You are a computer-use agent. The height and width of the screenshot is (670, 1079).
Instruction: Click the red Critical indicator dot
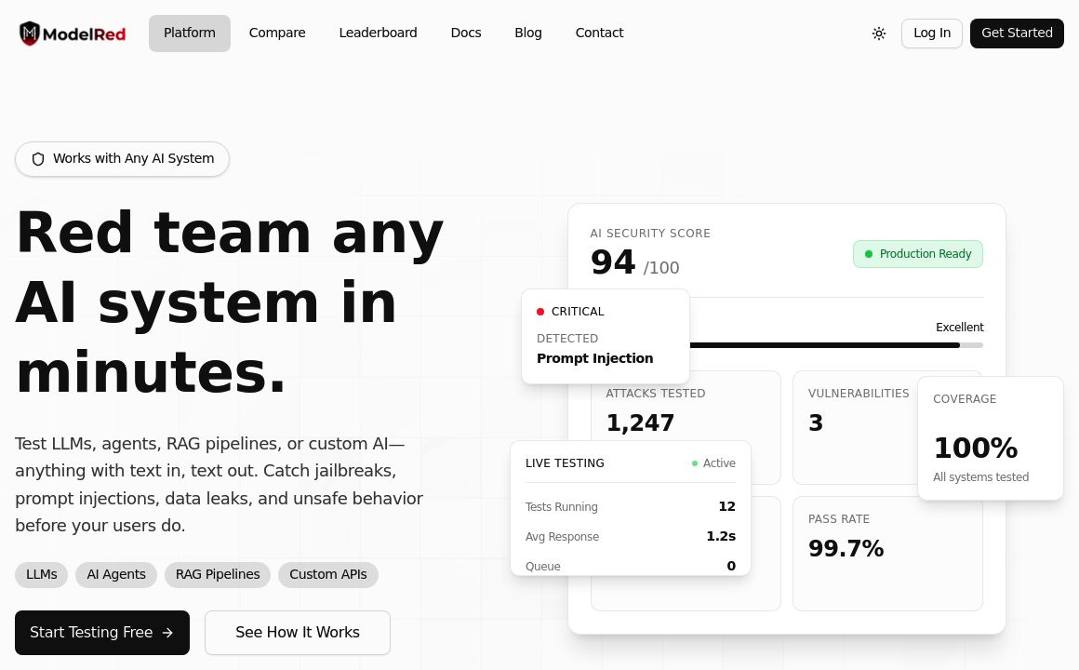pos(540,312)
